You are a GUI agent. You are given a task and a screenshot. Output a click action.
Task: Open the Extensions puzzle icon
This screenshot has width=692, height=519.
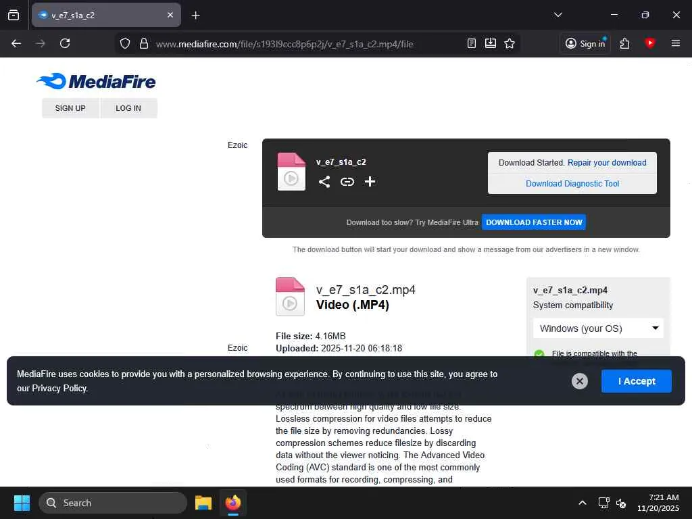624,43
